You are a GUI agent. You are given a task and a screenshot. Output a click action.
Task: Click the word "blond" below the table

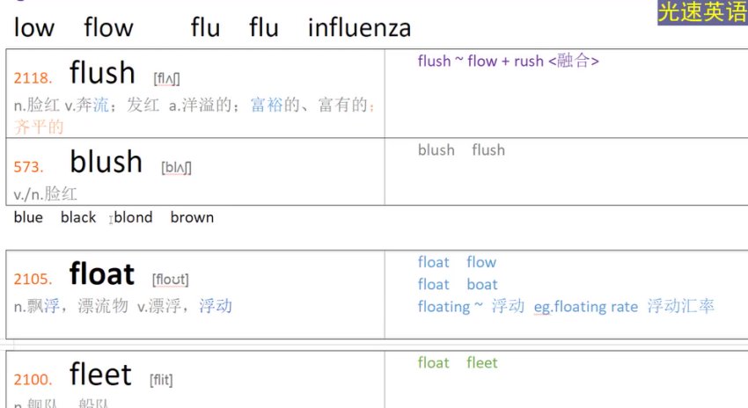133,217
